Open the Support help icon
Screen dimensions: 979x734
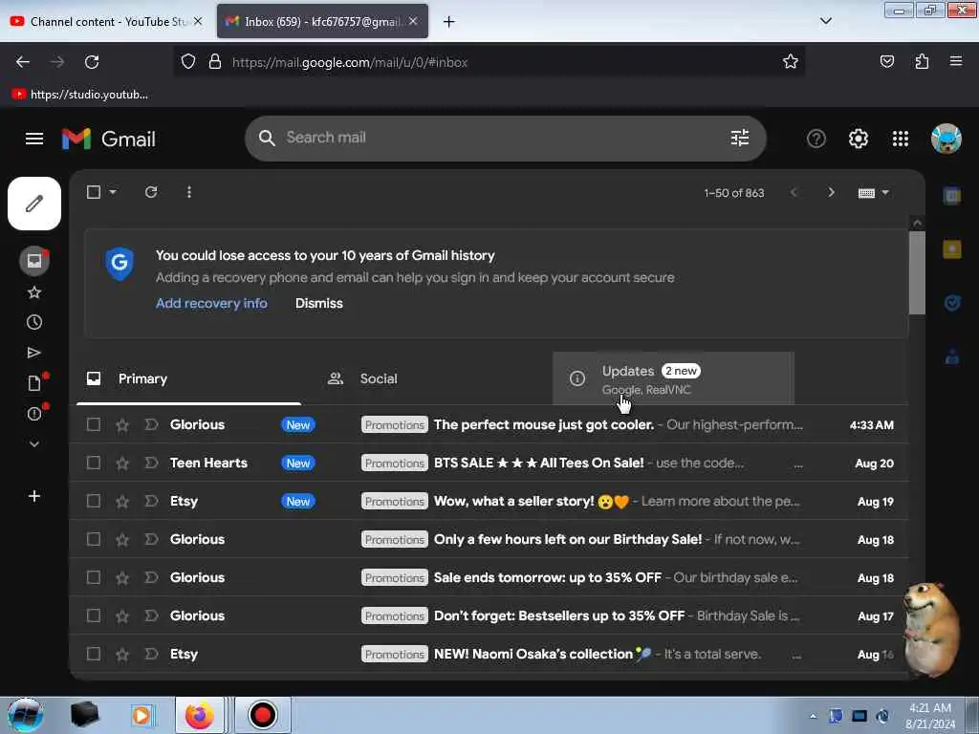(x=816, y=139)
